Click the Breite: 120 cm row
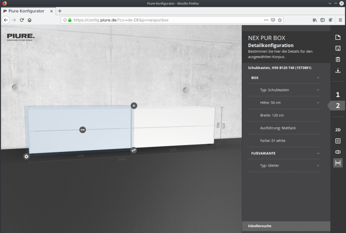Screen dimensions: 346x233 [x=284, y=115]
